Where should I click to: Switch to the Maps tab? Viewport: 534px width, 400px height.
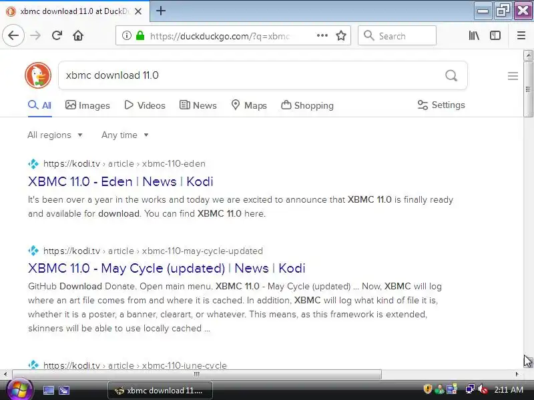click(x=249, y=105)
